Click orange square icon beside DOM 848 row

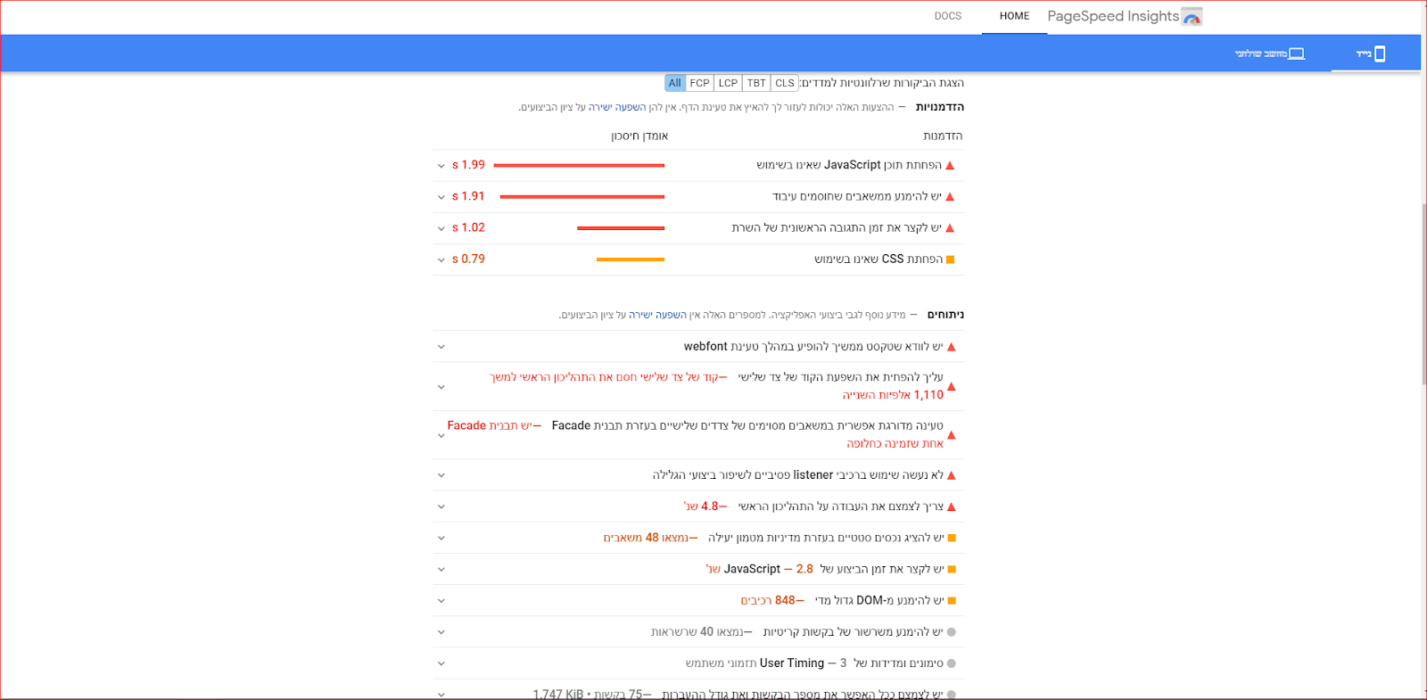952,601
